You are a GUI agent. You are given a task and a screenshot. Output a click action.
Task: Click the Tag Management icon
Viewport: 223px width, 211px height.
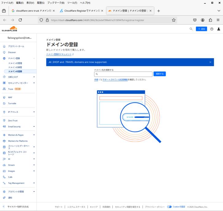pos(4,183)
